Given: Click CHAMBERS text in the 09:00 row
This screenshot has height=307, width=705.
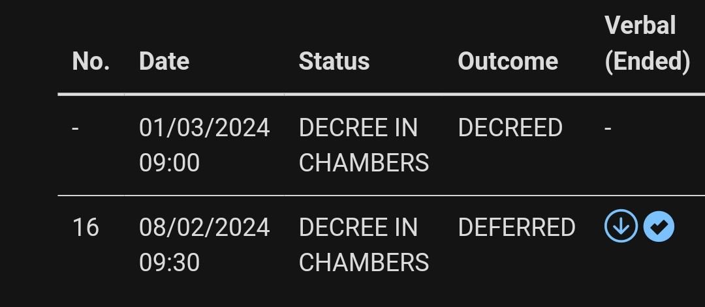Looking at the screenshot, I should tap(364, 162).
